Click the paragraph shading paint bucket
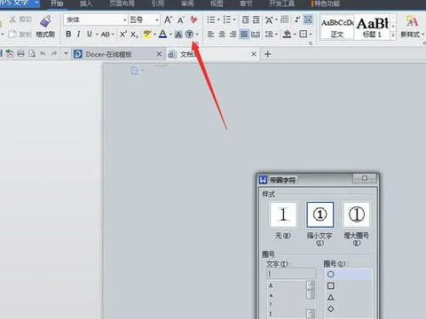Screen dimensions: 426x319 [x=287, y=35]
